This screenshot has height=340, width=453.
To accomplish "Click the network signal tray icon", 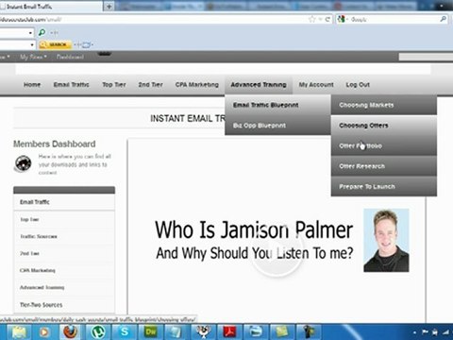I will 445,331.
